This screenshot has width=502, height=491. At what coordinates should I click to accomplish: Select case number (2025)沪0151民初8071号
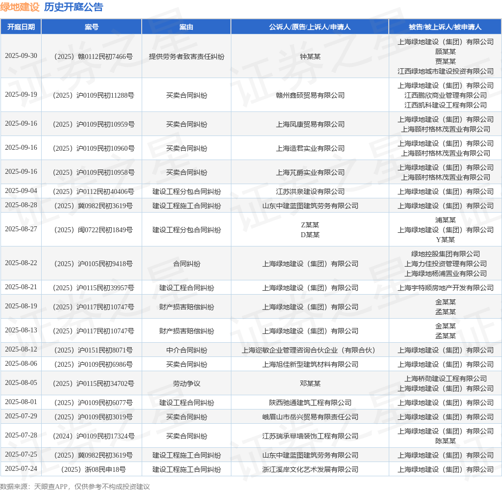coord(93,350)
